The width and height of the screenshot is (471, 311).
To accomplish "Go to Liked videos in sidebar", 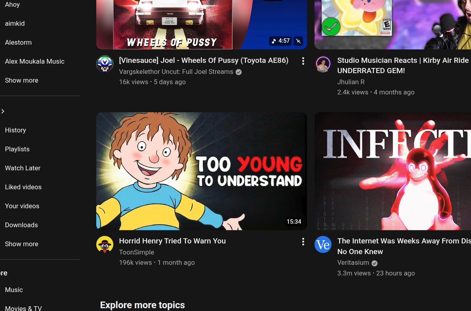I will click(x=23, y=187).
